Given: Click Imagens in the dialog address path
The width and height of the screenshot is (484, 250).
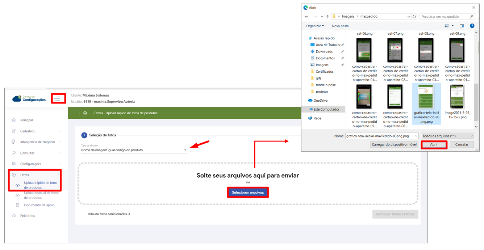Looking at the screenshot, I should (x=348, y=17).
